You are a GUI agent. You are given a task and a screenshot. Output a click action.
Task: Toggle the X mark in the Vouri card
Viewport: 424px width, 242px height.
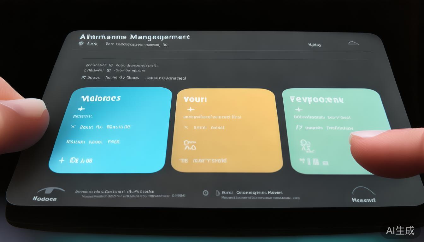point(186,127)
